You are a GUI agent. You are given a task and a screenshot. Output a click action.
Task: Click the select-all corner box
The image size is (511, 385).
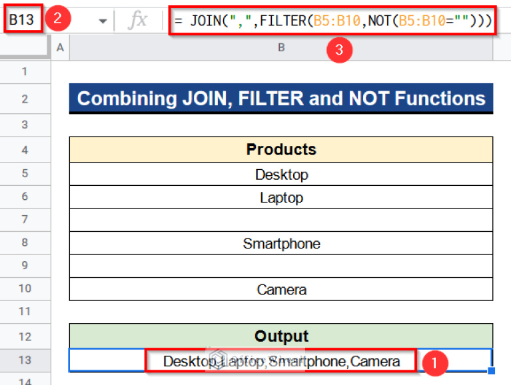point(25,47)
